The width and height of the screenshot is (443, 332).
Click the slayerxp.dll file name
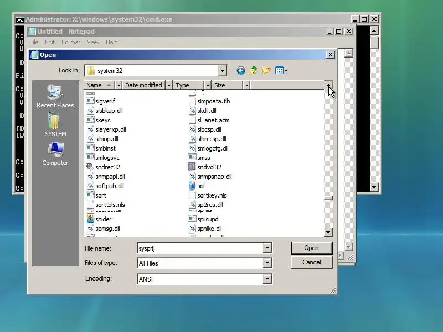(110, 129)
